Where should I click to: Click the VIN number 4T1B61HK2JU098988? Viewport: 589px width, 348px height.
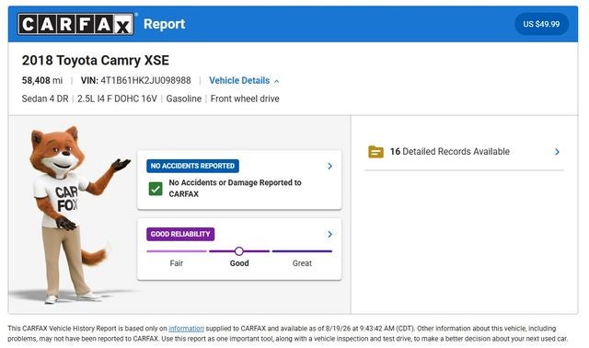pyautogui.click(x=145, y=80)
